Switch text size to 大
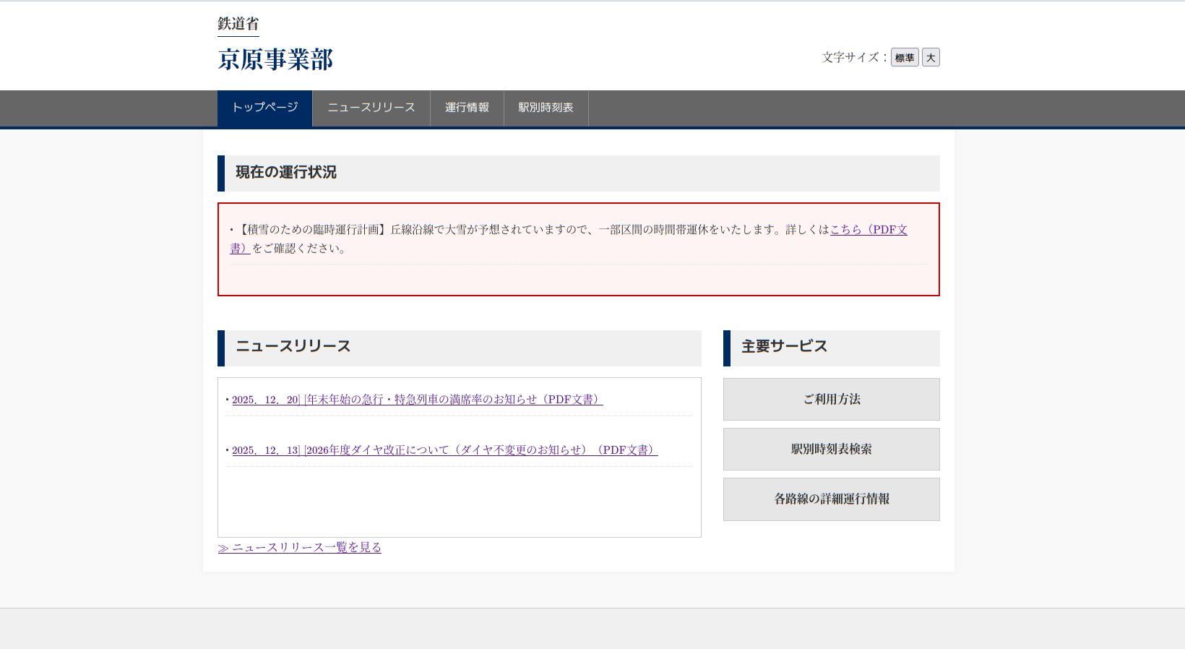 931,58
